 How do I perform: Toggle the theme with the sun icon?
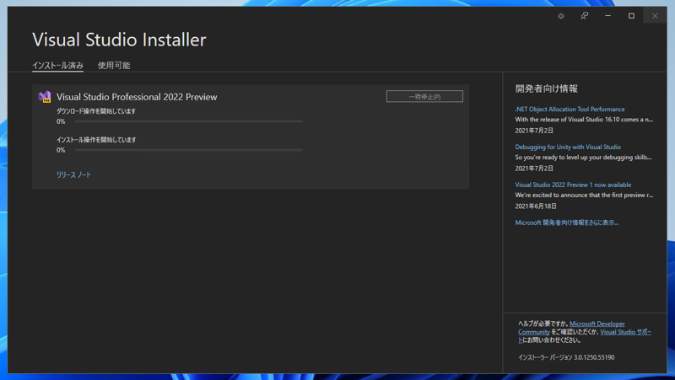pyautogui.click(x=560, y=16)
